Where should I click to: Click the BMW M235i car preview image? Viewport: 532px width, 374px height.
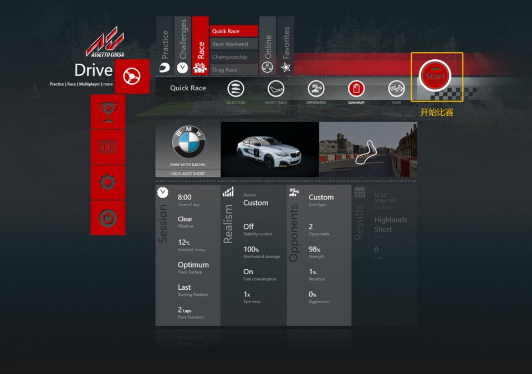coord(270,150)
